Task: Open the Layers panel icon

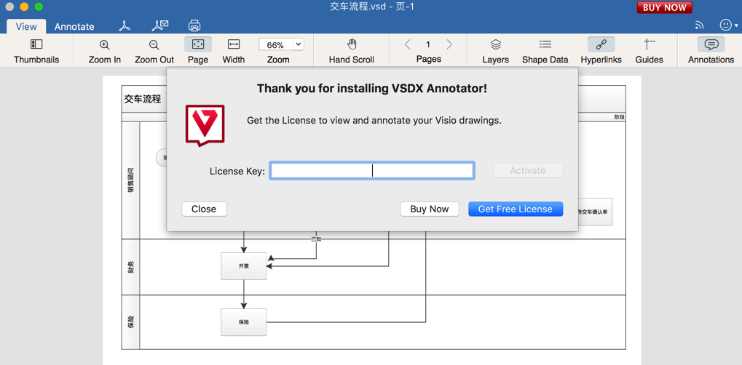Action: 495,44
